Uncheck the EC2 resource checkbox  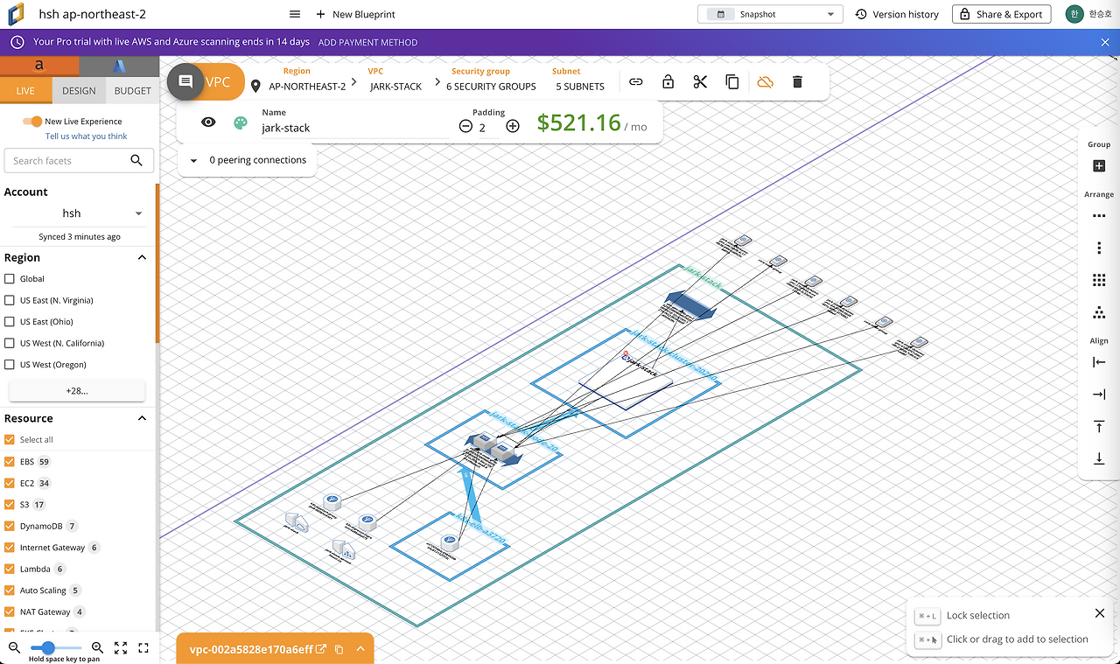pos(10,483)
